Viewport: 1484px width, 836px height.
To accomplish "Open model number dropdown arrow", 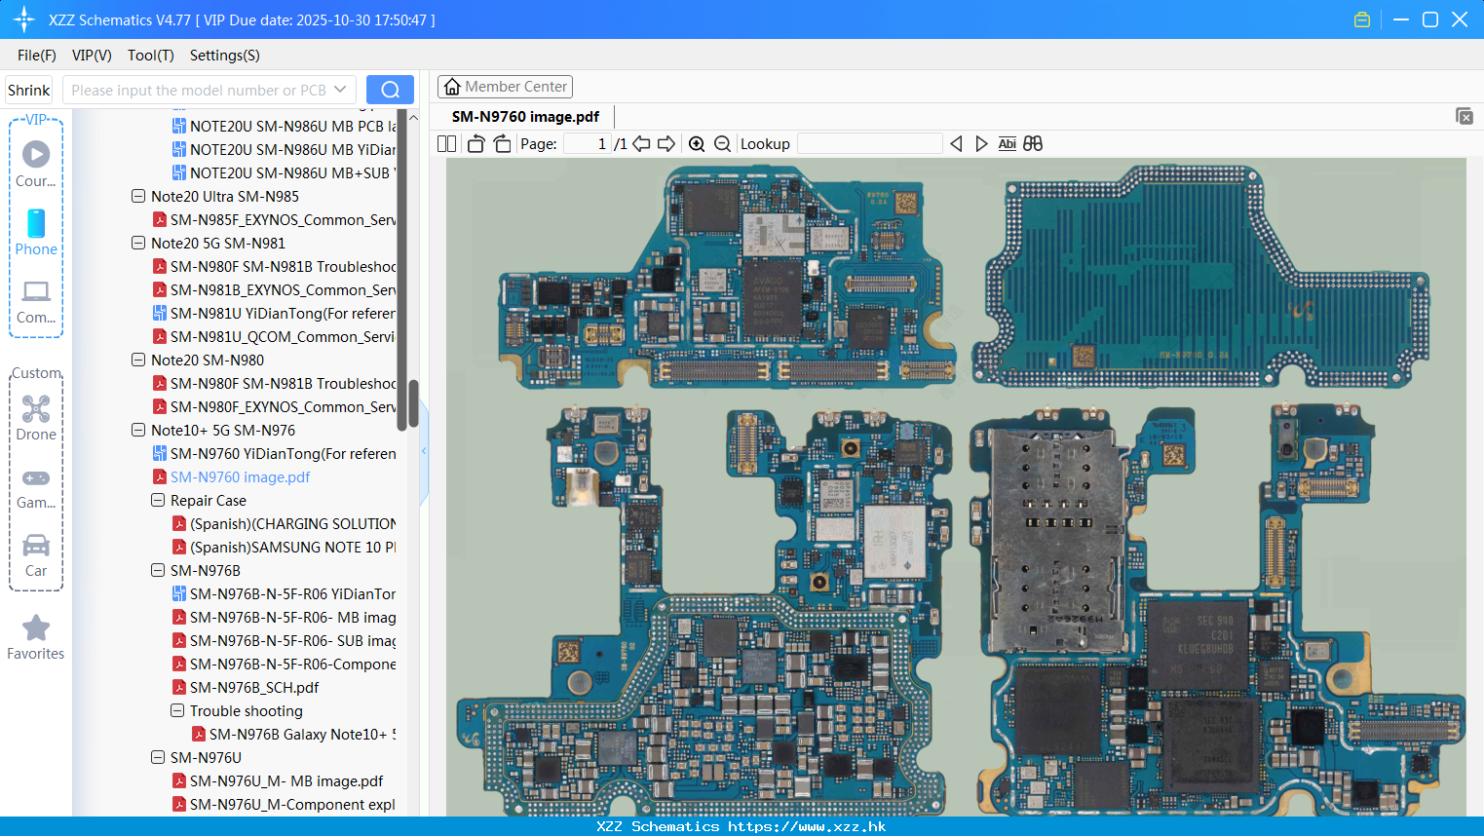I will [x=340, y=90].
